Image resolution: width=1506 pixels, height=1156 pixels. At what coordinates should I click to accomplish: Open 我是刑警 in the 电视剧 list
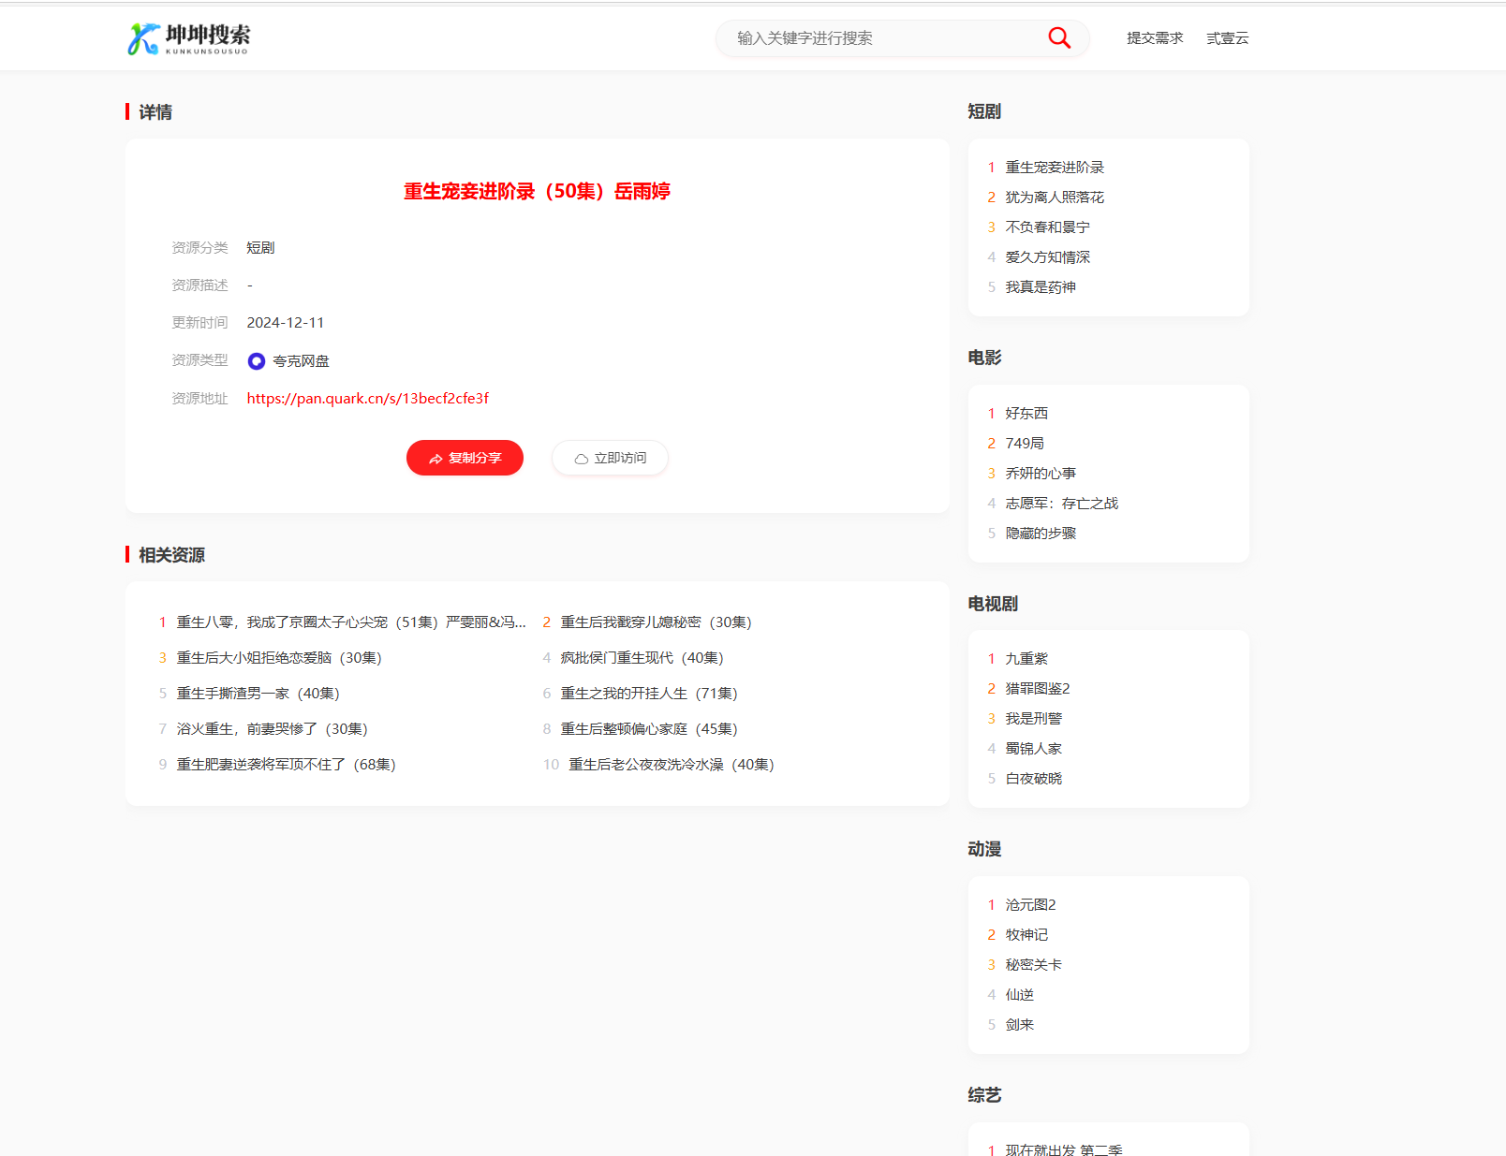1034,719
